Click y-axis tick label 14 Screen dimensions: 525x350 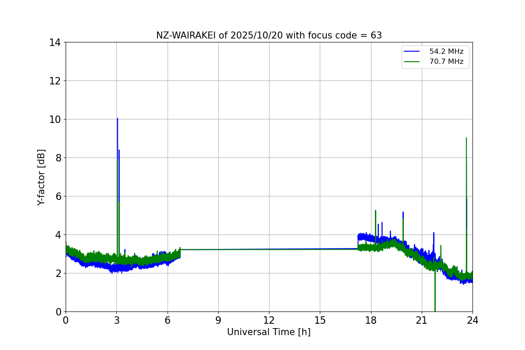coord(55,42)
